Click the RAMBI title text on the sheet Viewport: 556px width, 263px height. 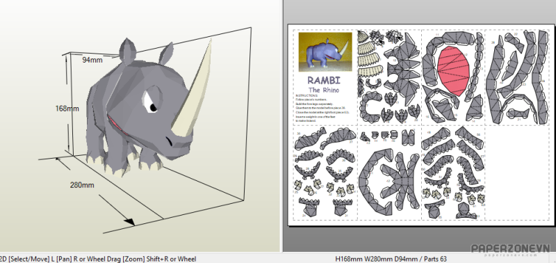tap(324, 80)
